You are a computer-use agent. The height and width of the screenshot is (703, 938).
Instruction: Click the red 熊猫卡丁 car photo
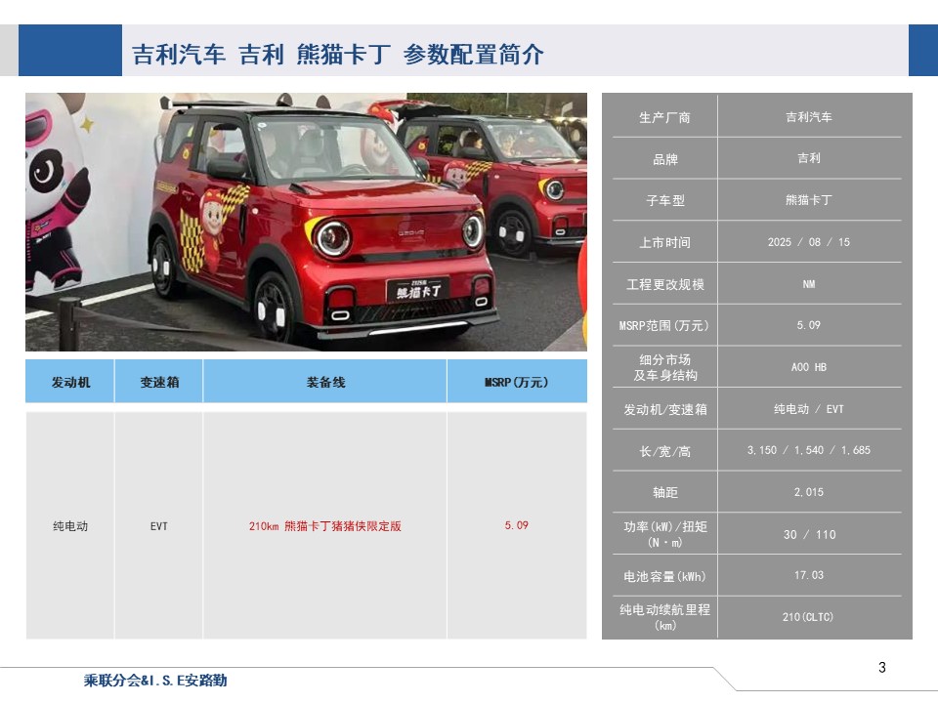click(x=306, y=222)
